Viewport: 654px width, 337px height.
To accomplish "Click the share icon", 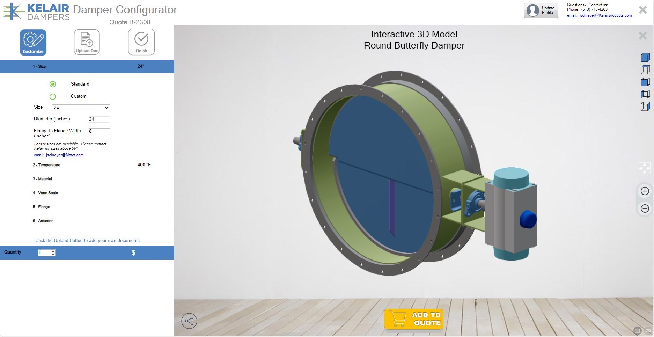I will pos(189,321).
